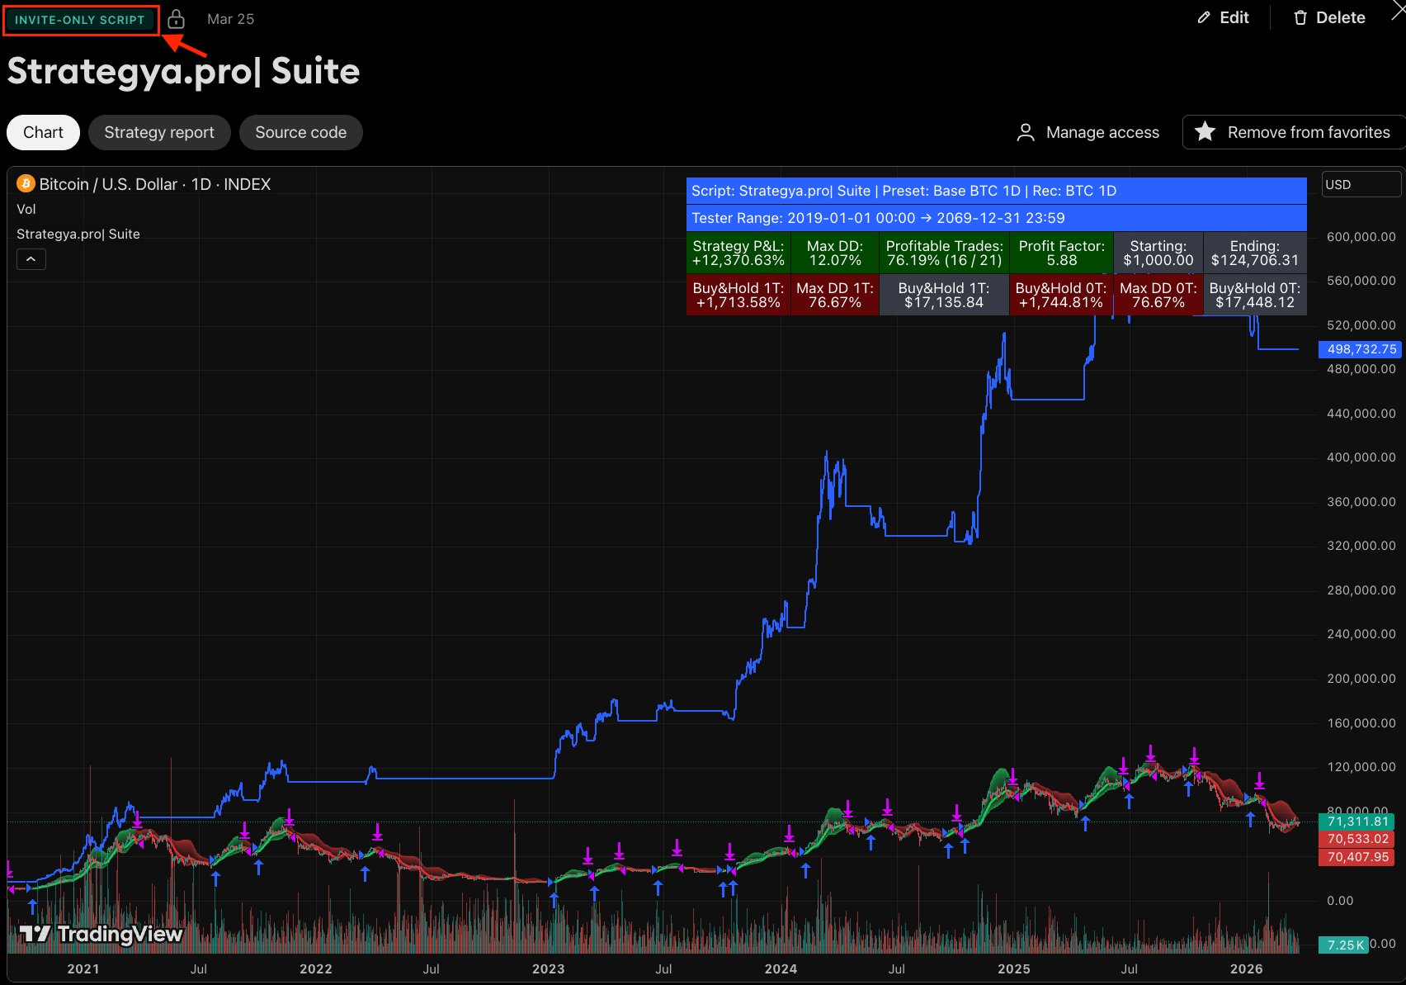This screenshot has width=1406, height=985.
Task: Click the Delete button
Action: [1329, 17]
